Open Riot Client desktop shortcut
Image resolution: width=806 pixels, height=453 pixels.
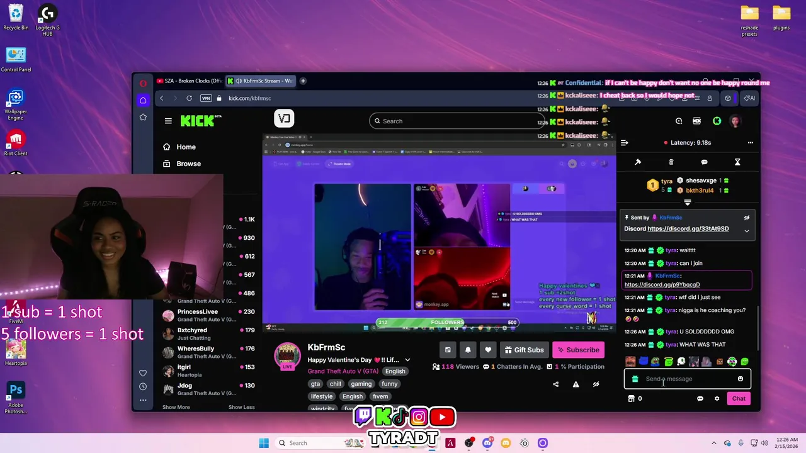point(16,143)
